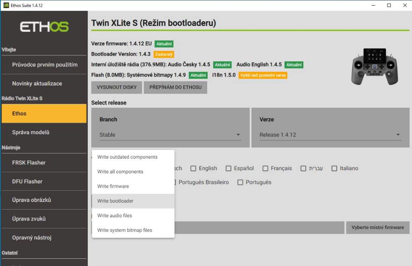Enable the English language checkbox
This screenshot has height=266, width=412.
194,168
